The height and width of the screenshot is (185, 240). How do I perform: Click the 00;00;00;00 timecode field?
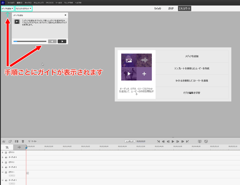click(x=141, y=141)
